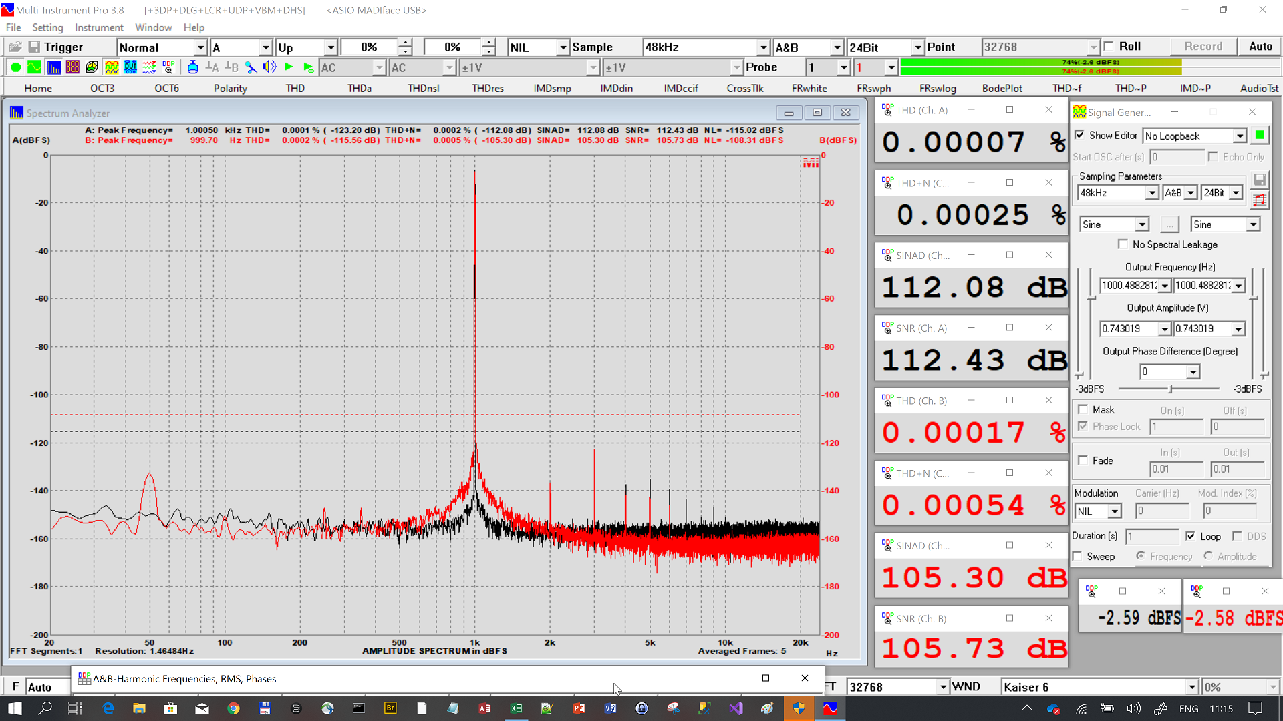Click the Excel taskbar icon
The image size is (1283, 721).
[516, 708]
